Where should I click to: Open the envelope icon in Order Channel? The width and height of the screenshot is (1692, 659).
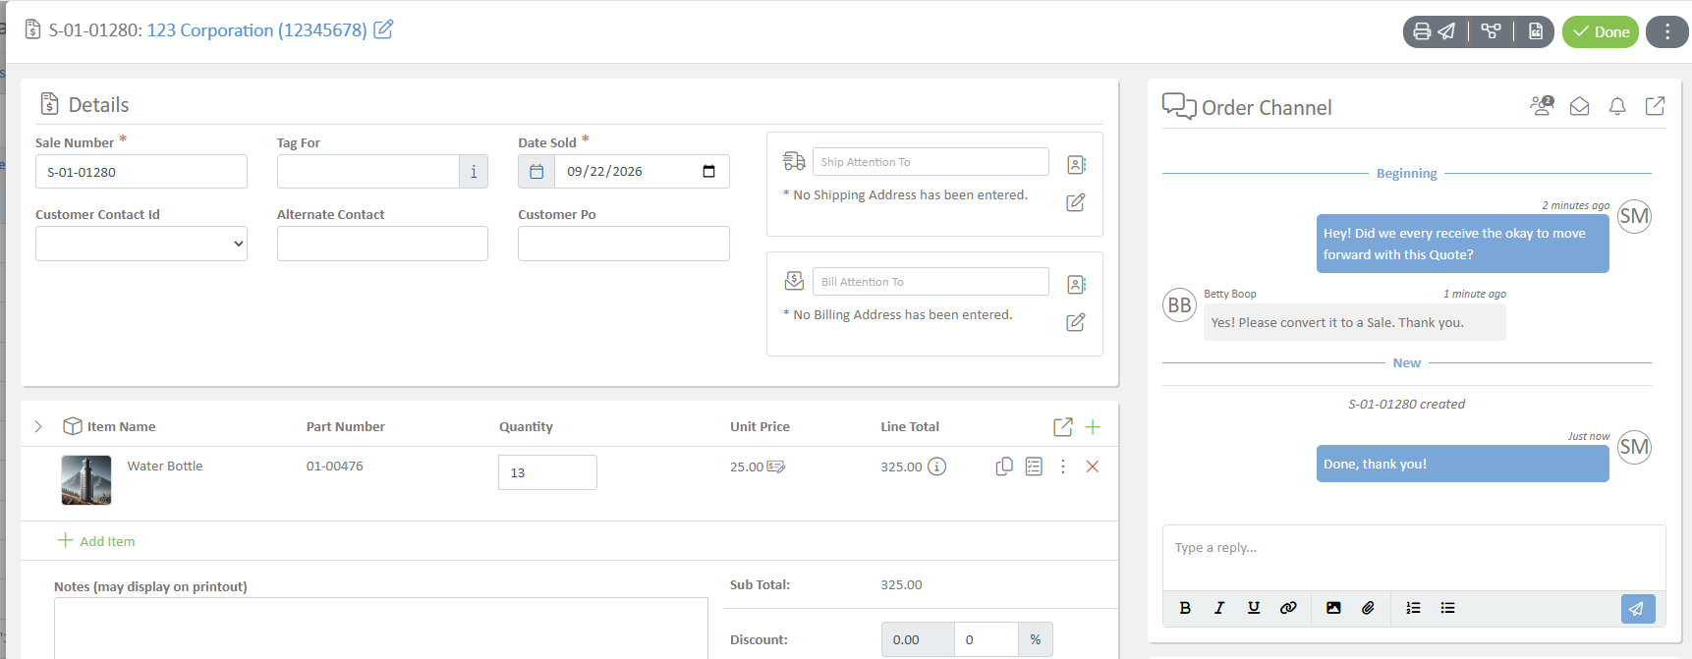click(x=1579, y=106)
